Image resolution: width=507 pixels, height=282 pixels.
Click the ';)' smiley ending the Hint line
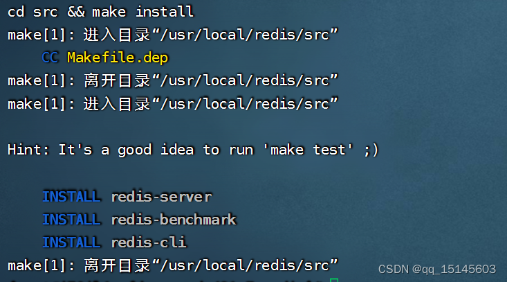point(371,150)
